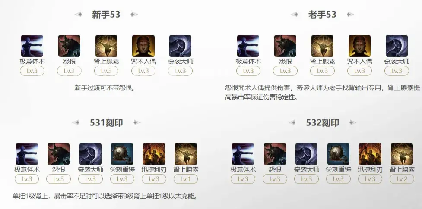Click 怨恨 icon in 531刻印 section
The width and height of the screenshot is (422, 209).
[x=59, y=154]
